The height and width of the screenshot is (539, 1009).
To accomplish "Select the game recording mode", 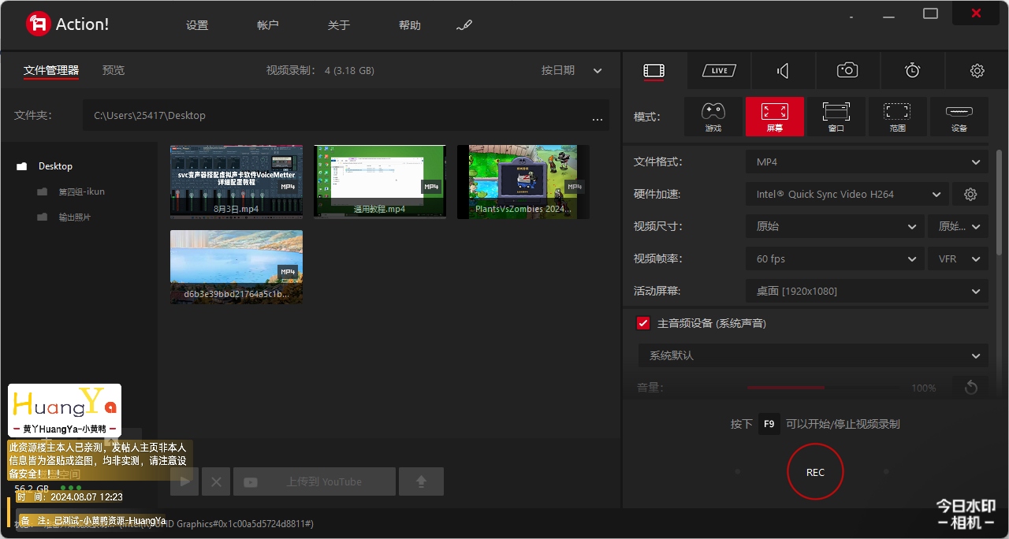I will click(x=713, y=117).
